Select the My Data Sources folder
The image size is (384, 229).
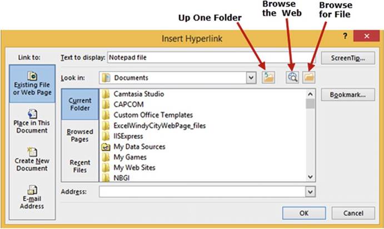click(139, 147)
